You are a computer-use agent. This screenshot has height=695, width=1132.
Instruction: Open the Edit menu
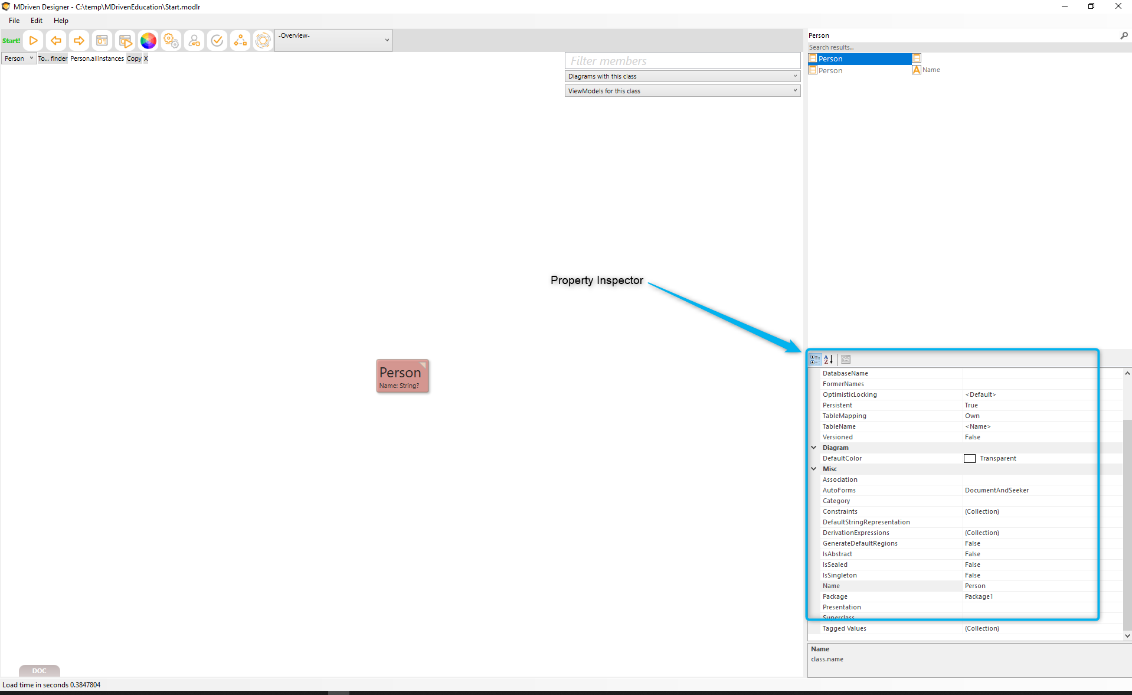[x=37, y=21]
